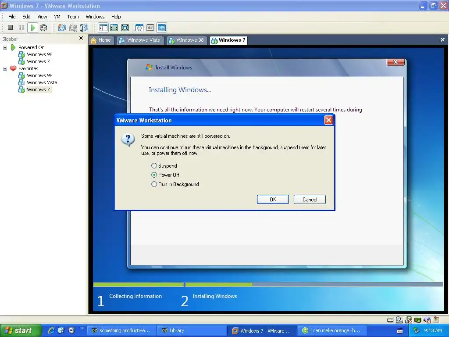The image size is (449, 337).
Task: Select Windows 98 under Powered On
Action: (36, 54)
